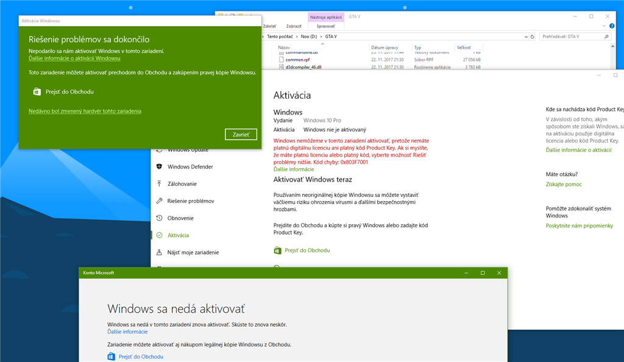Select Windows Defender shield icon in Settings sidebar
This screenshot has width=624, height=362.
159,166
